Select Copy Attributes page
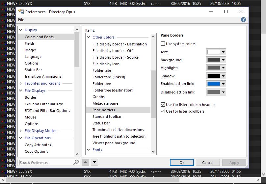This screenshot has width=266, height=184. 38,145
